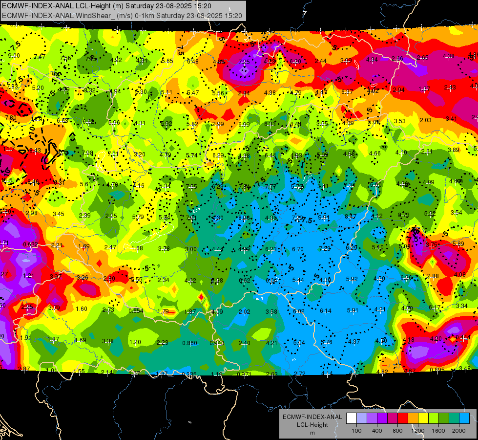Click the grid value '7.01'
Viewport: 478px width, 440px height.
[113, 154]
